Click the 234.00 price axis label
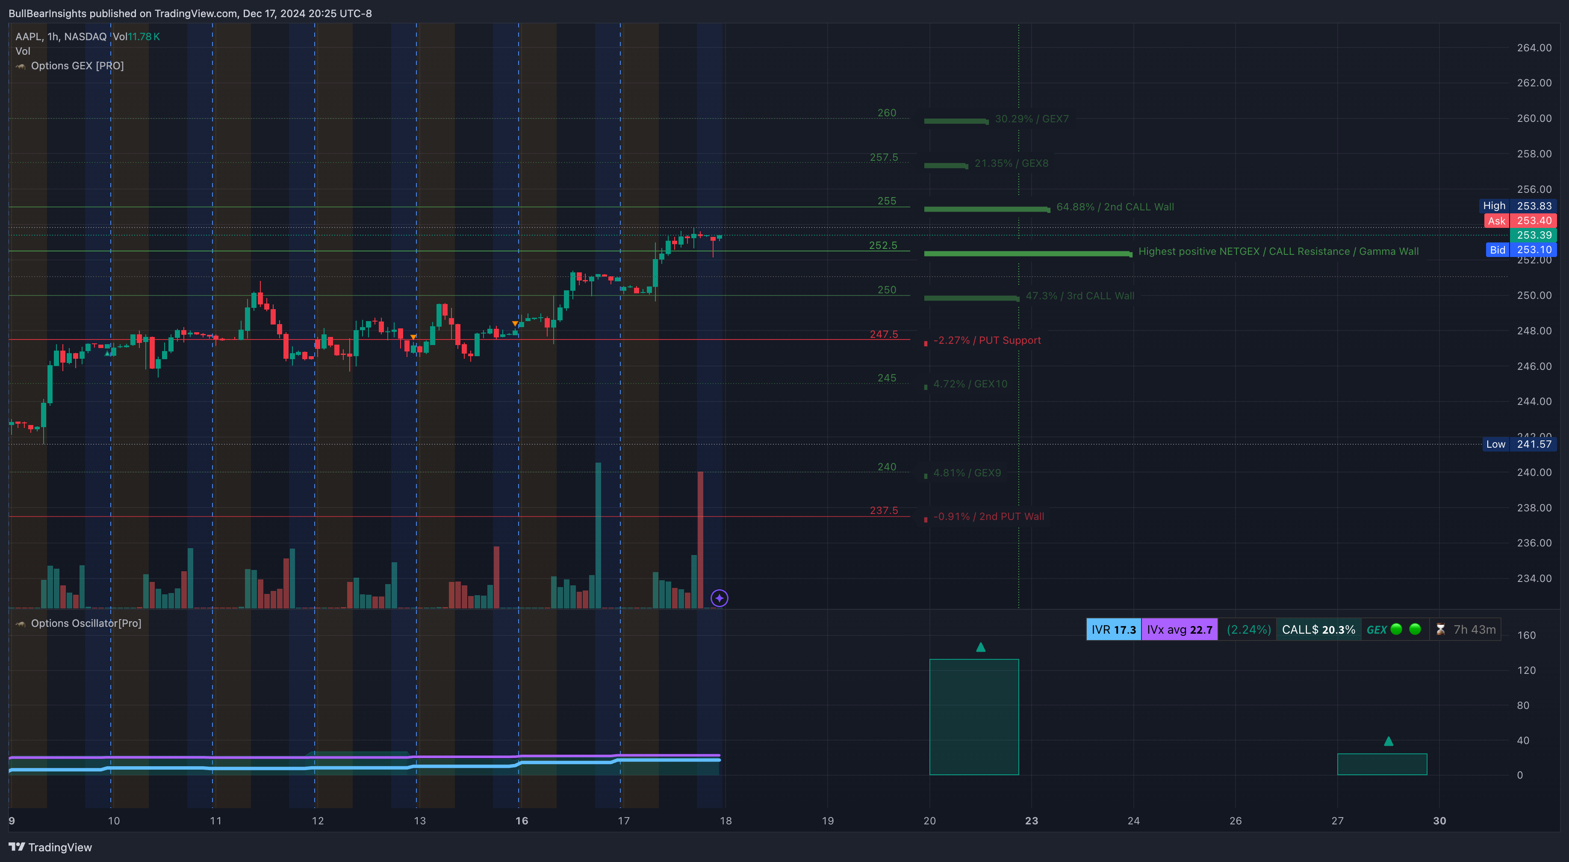This screenshot has width=1569, height=862. (x=1534, y=578)
